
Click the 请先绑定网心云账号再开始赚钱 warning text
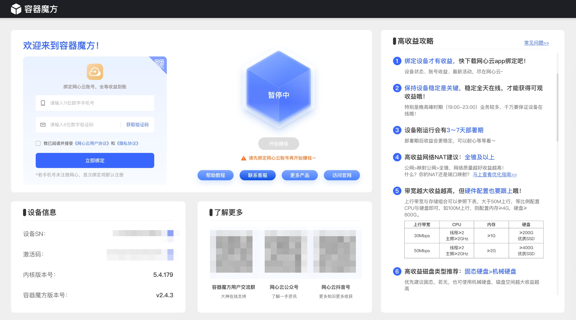click(282, 158)
